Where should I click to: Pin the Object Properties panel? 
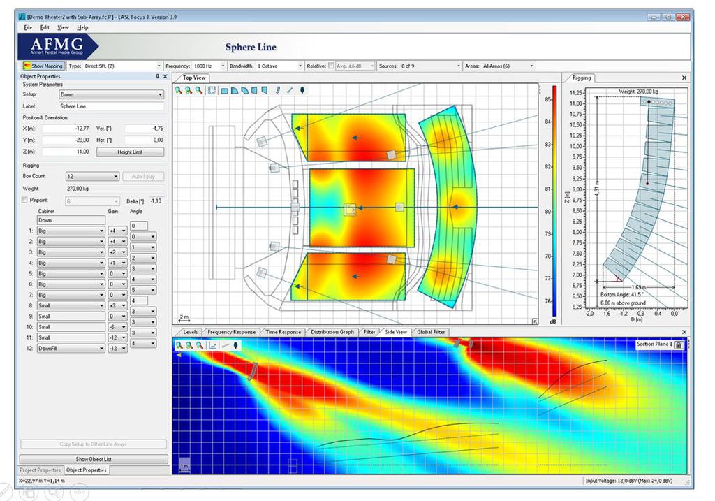157,76
